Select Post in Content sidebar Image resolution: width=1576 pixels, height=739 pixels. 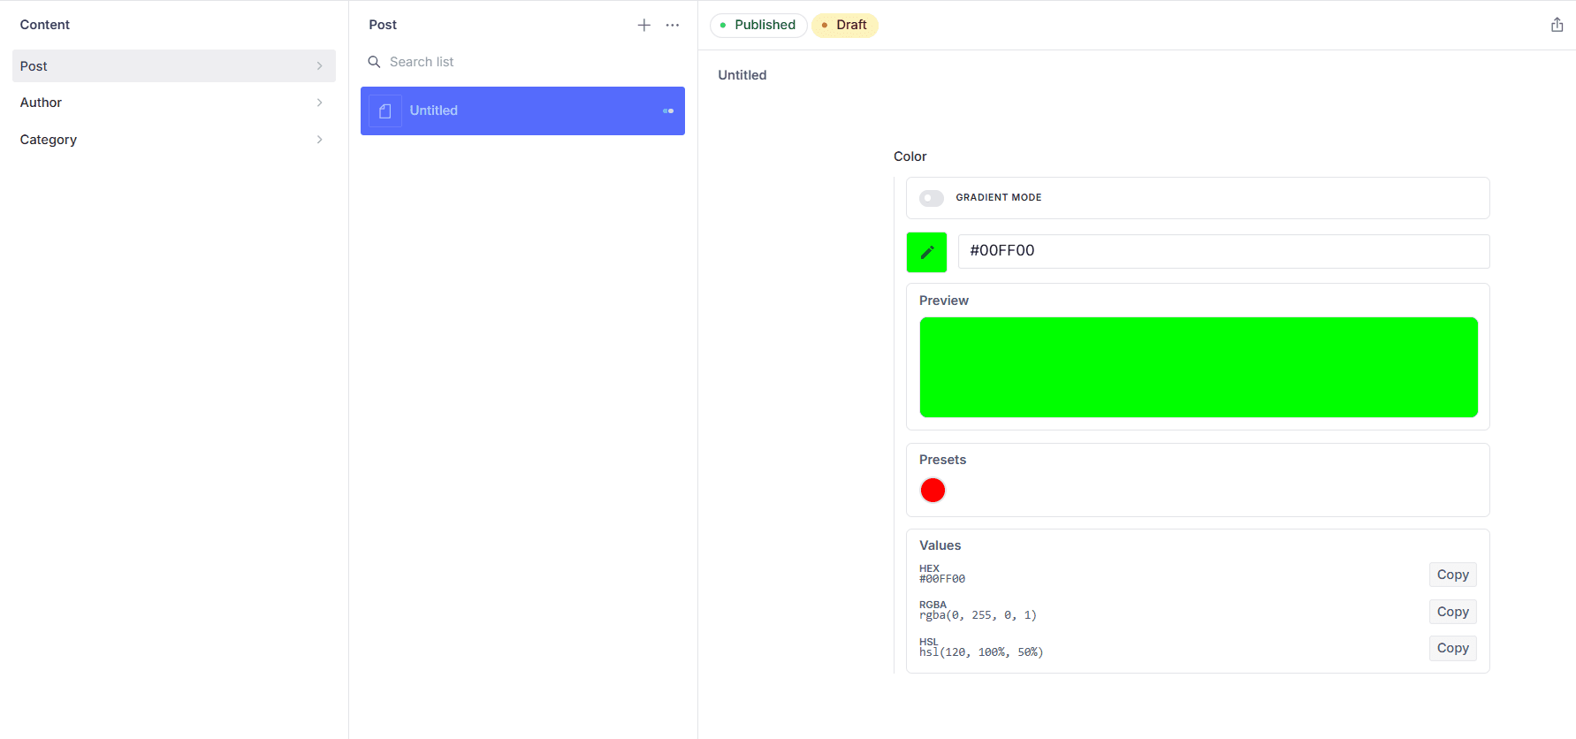pos(174,66)
